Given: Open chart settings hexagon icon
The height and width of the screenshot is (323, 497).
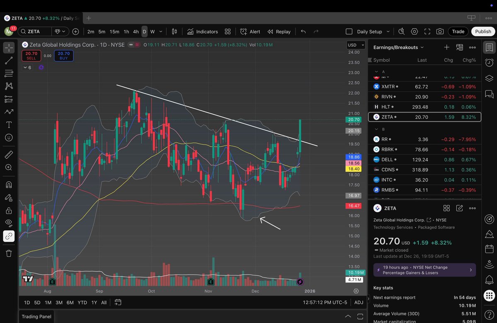Looking at the screenshot, I should click(414, 31).
